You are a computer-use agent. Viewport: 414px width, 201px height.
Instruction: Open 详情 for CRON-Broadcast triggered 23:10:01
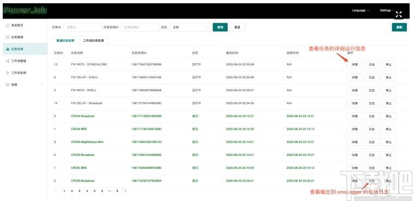[355, 155]
